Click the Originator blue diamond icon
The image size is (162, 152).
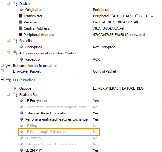tap(21, 10)
